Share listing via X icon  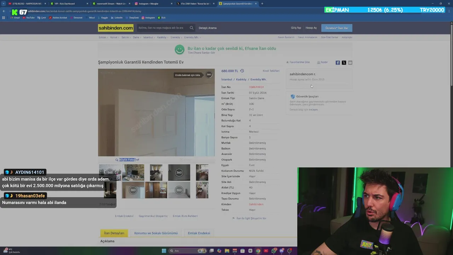[344, 63]
